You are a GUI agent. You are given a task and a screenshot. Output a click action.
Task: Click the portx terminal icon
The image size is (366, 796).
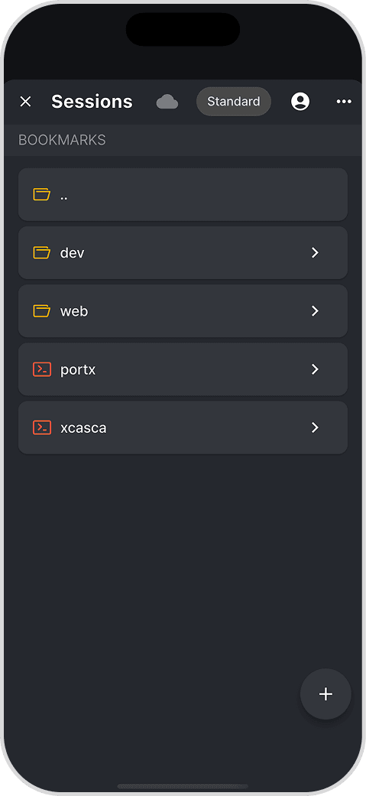41,369
